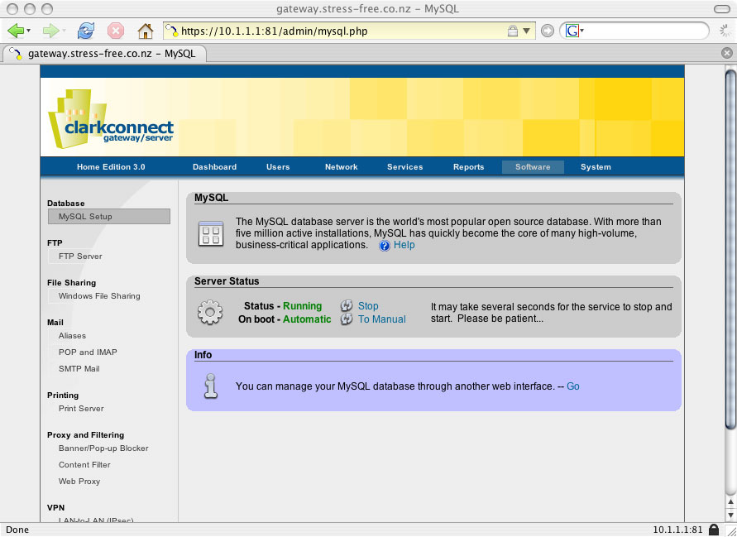Reload the page with the refresh icon
The width and height of the screenshot is (737, 537).
click(x=85, y=31)
